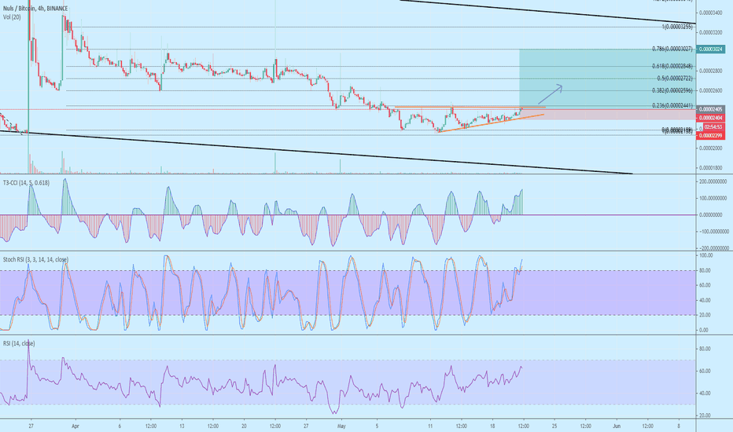733x432 pixels.
Task: Select the blue upward arrow drawing
Action: tap(550, 94)
